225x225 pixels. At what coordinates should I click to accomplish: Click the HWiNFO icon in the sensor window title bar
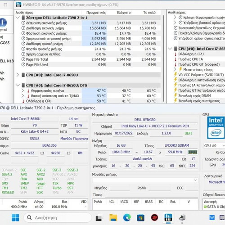click(x=18, y=4)
